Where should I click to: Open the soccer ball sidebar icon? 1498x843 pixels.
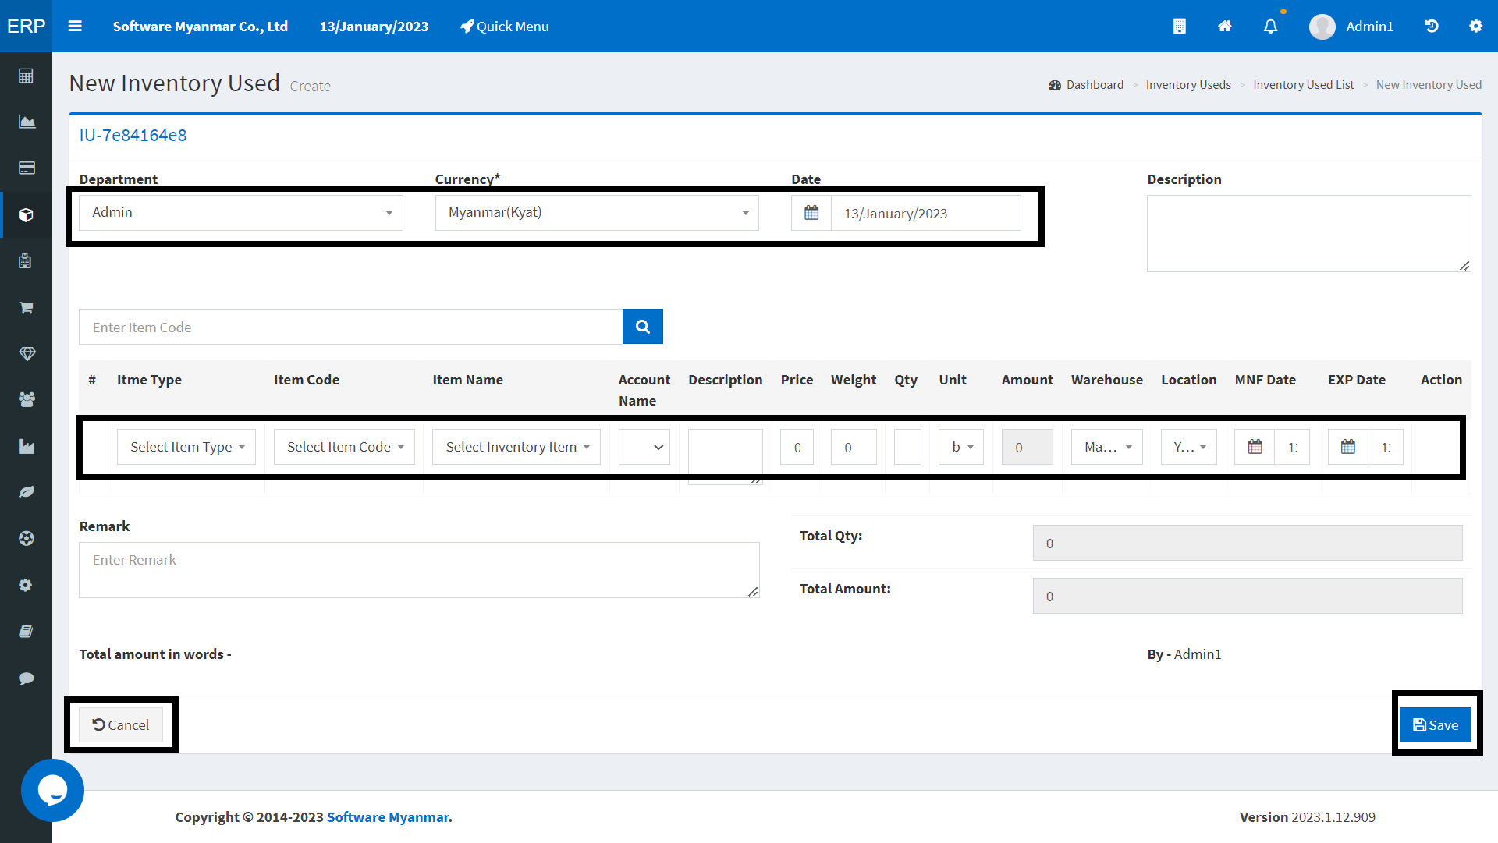27,538
